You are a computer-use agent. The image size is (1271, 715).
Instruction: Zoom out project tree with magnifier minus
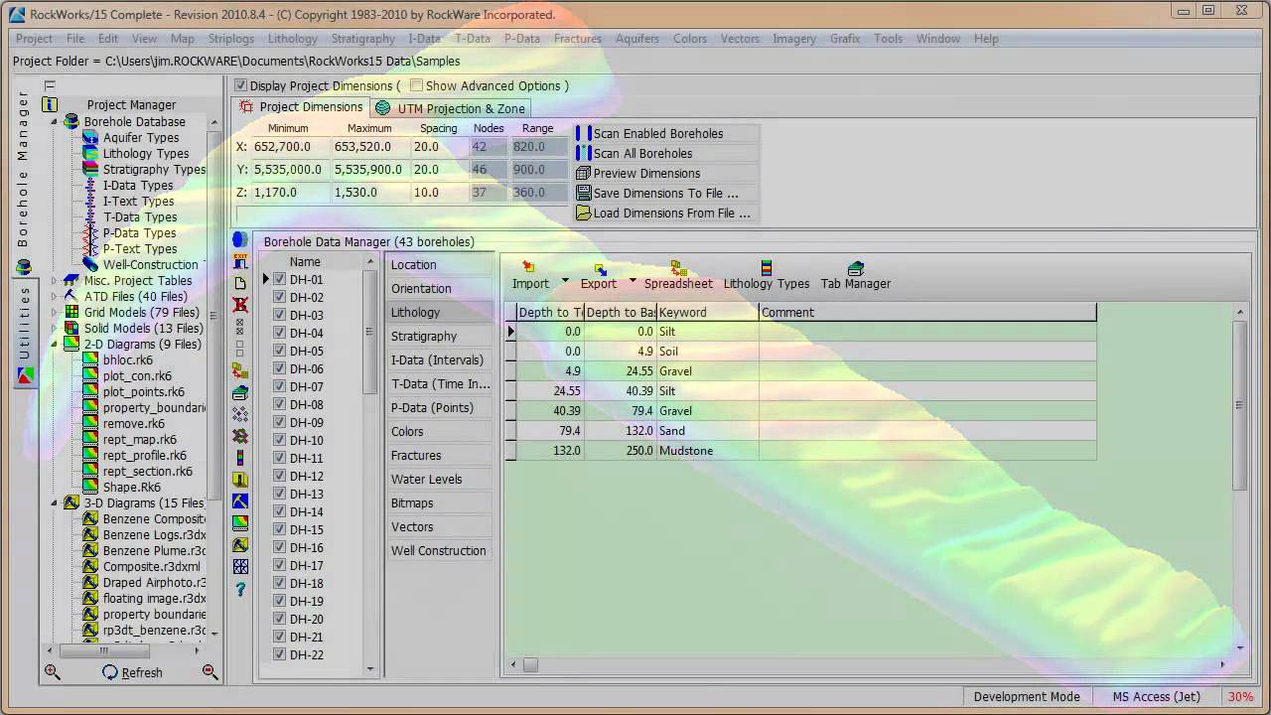(x=210, y=672)
